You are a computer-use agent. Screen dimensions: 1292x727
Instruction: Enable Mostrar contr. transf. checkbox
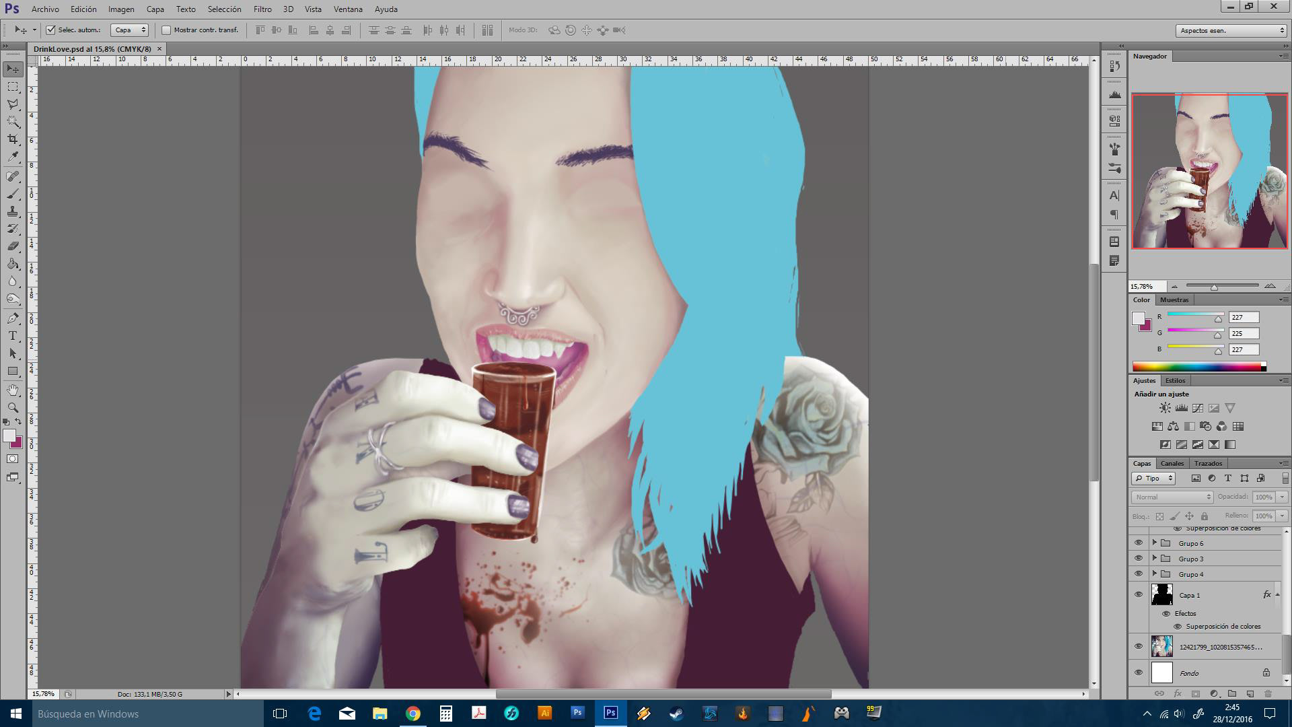166,30
